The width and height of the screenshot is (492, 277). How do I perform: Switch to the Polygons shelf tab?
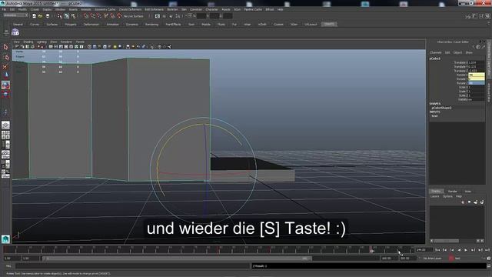tap(71, 24)
